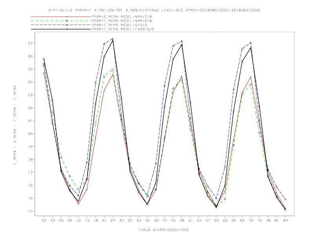Viewport: 311px width, 240px height.
Task: Click x-axis forecast hour label 72
Action: 251,220
